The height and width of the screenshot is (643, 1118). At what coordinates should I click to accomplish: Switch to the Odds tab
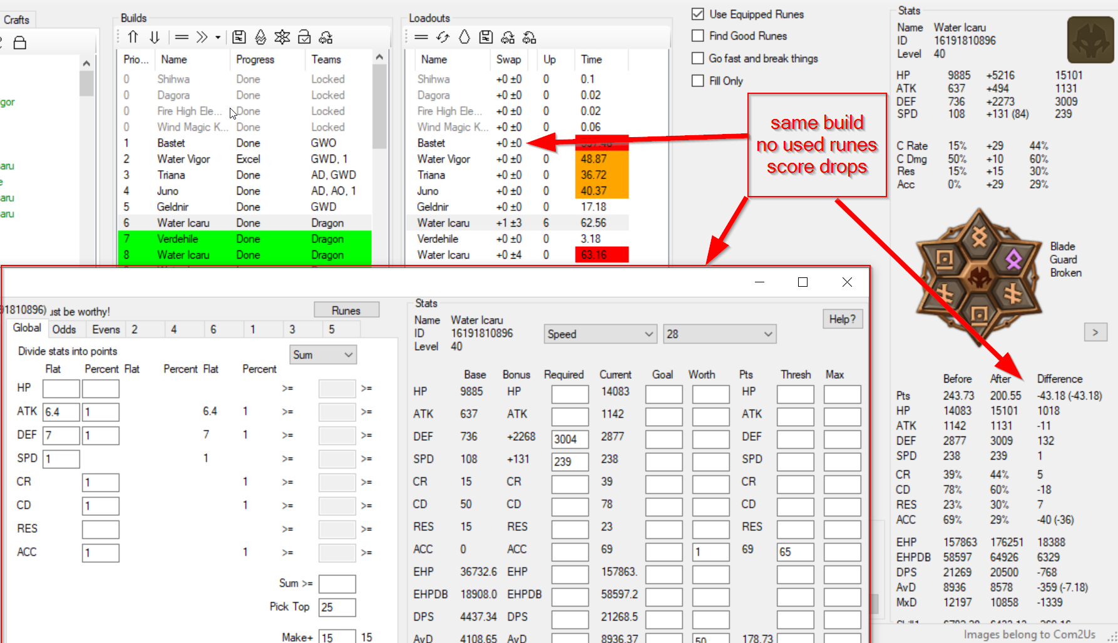click(66, 329)
